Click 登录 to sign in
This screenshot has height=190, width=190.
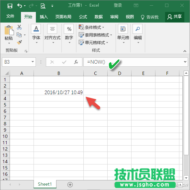coord(118,5)
